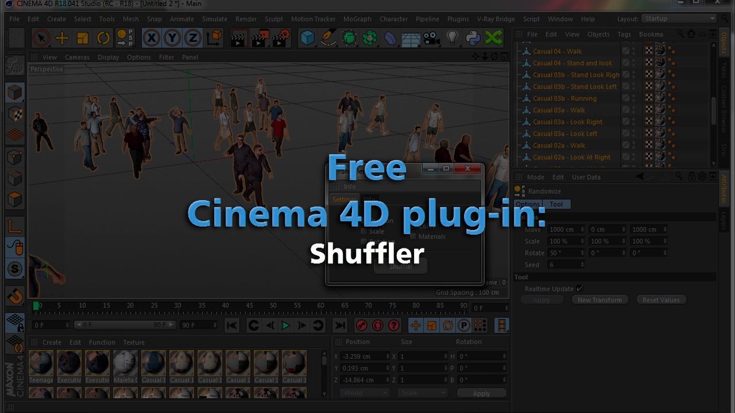Toggle Z axis lock
The width and height of the screenshot is (735, 413).
(x=192, y=38)
